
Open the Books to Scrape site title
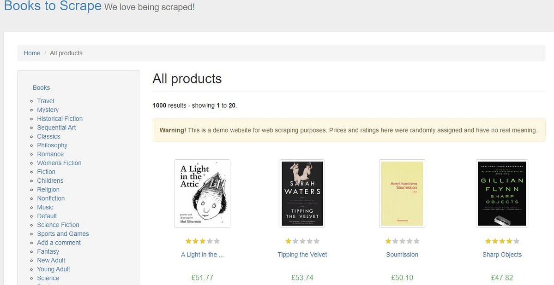coord(53,6)
